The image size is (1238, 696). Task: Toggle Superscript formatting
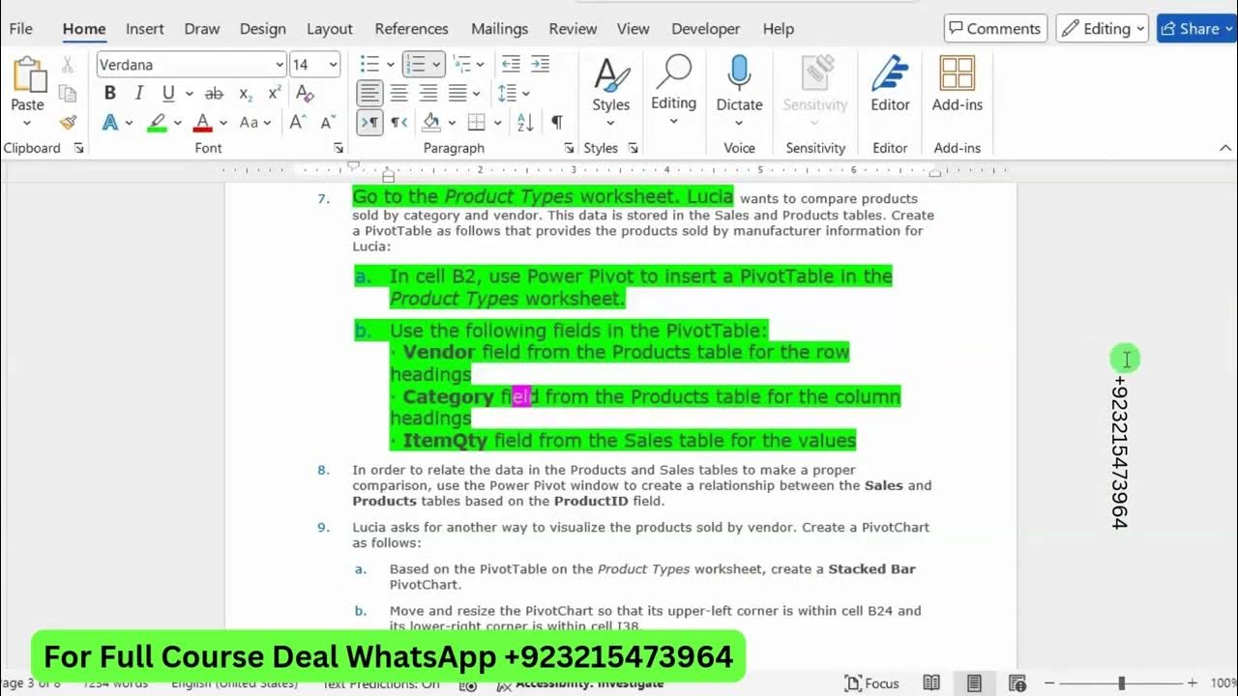click(x=275, y=94)
